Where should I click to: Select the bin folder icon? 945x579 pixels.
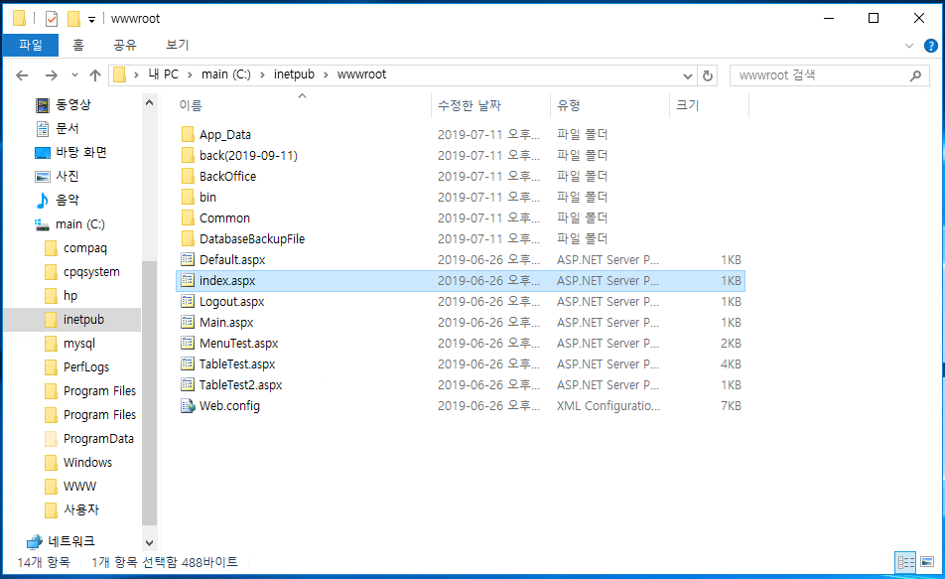tap(188, 197)
